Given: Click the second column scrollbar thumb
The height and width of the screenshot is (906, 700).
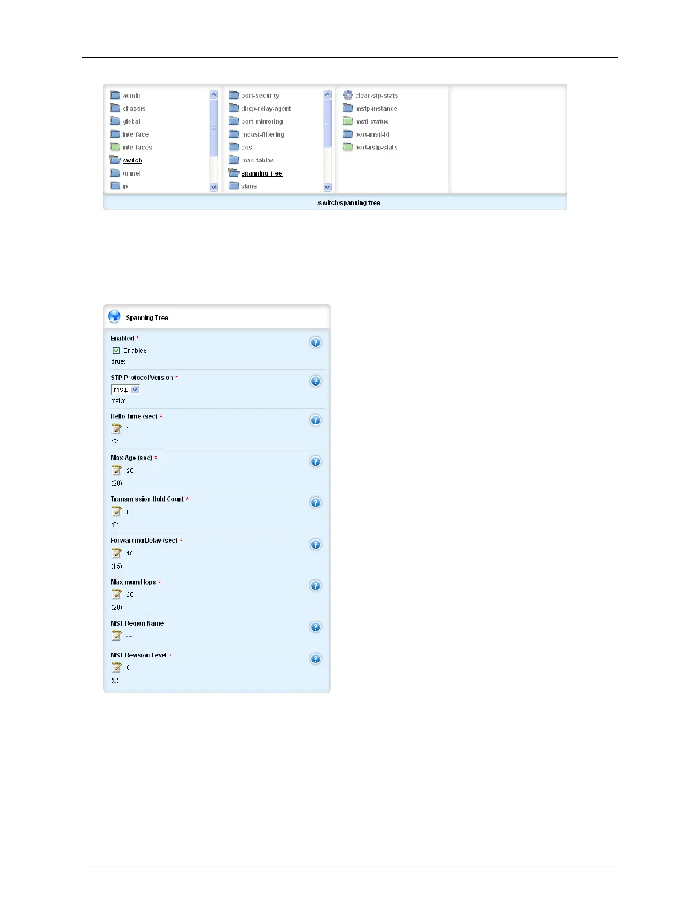Looking at the screenshot, I should (x=328, y=124).
